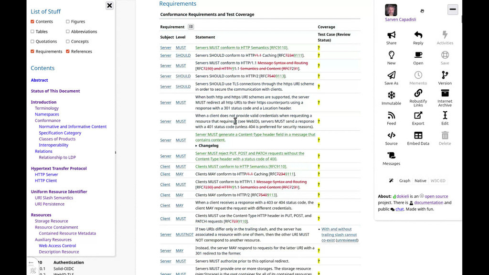The height and width of the screenshot is (275, 489).
Task: Open the Resource Containment entry
Action: point(56,227)
